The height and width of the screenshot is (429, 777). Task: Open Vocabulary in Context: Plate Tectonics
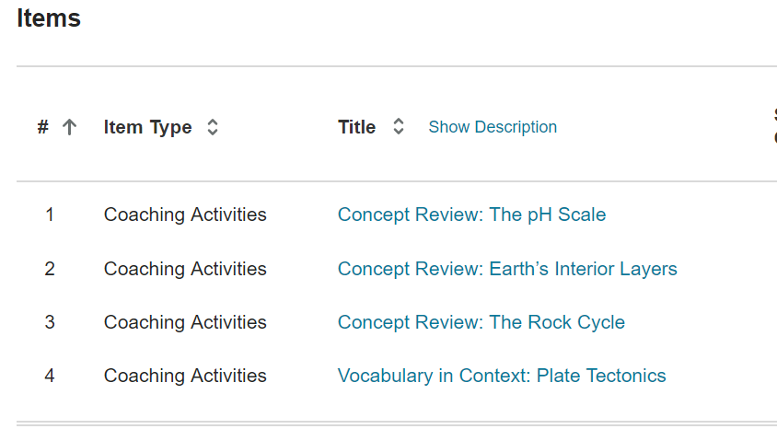tap(502, 376)
